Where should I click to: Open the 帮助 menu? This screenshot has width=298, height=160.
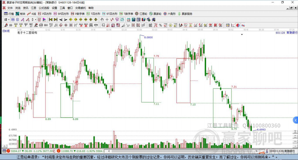(x=91, y=8)
